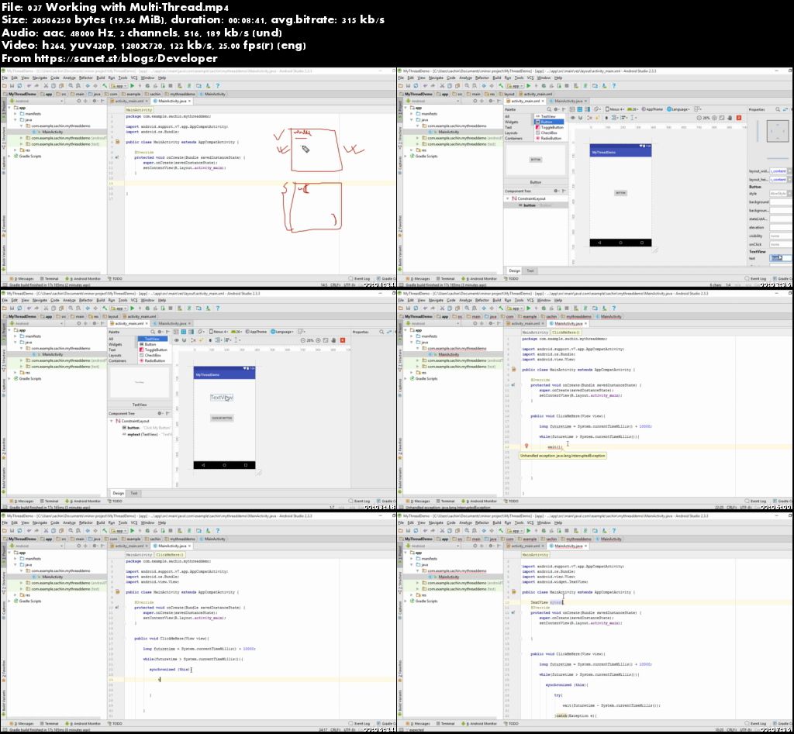Click Save All icon in the red-sketch frame
The height and width of the screenshot is (734, 794).
[x=12, y=85]
